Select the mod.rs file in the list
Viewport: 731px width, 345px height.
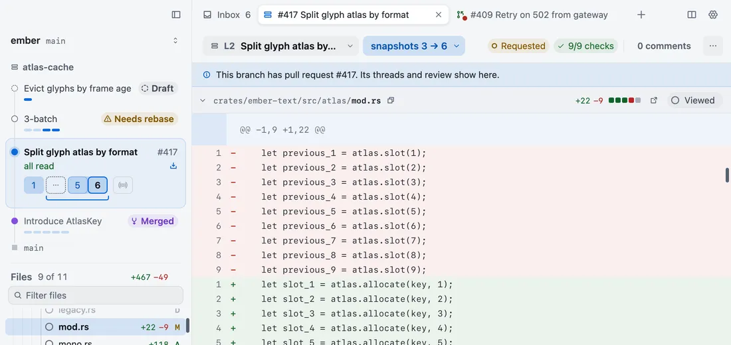[96, 327]
